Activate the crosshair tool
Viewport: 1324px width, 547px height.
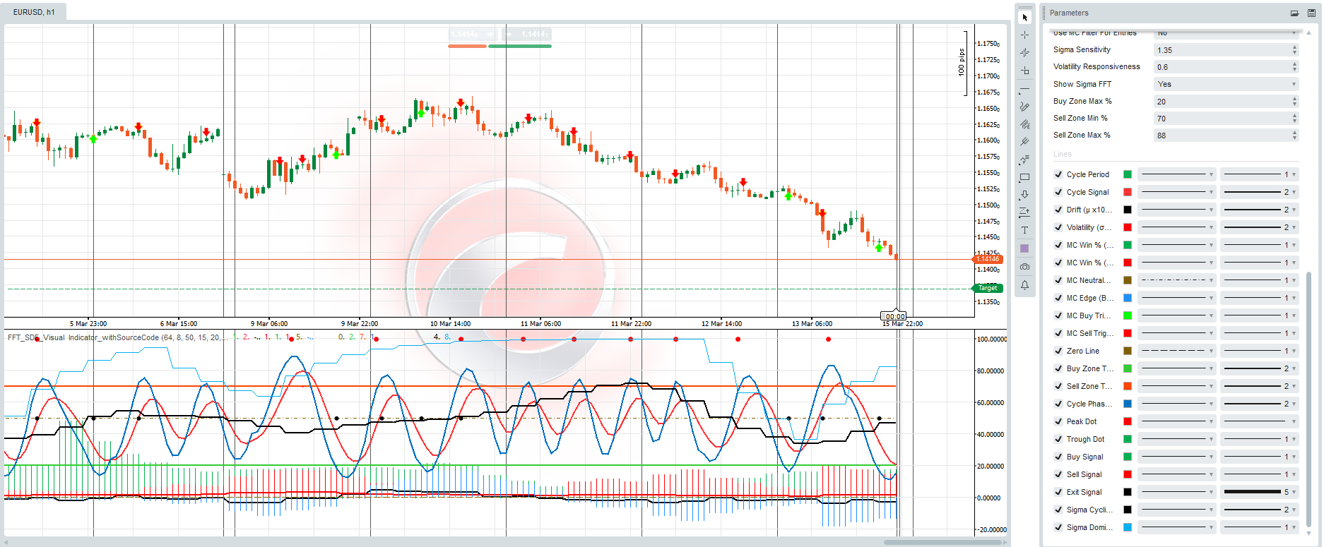[1024, 35]
